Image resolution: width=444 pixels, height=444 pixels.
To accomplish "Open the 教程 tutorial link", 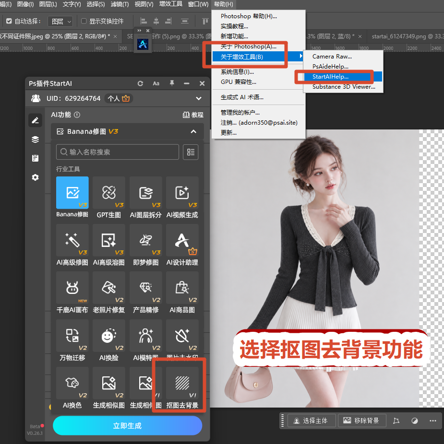I will [193, 115].
